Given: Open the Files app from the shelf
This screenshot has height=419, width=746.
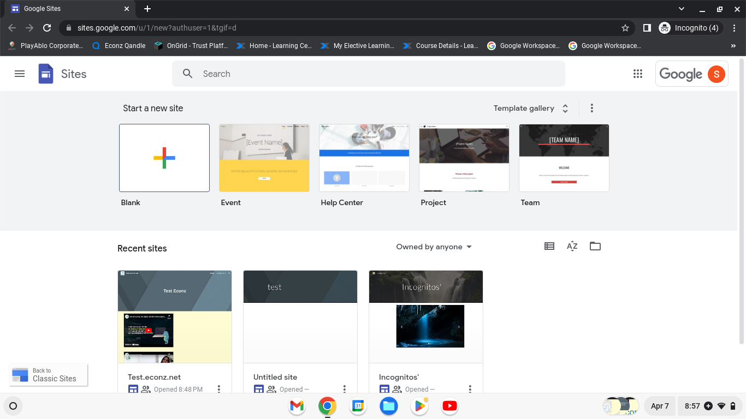Looking at the screenshot, I should coord(388,406).
